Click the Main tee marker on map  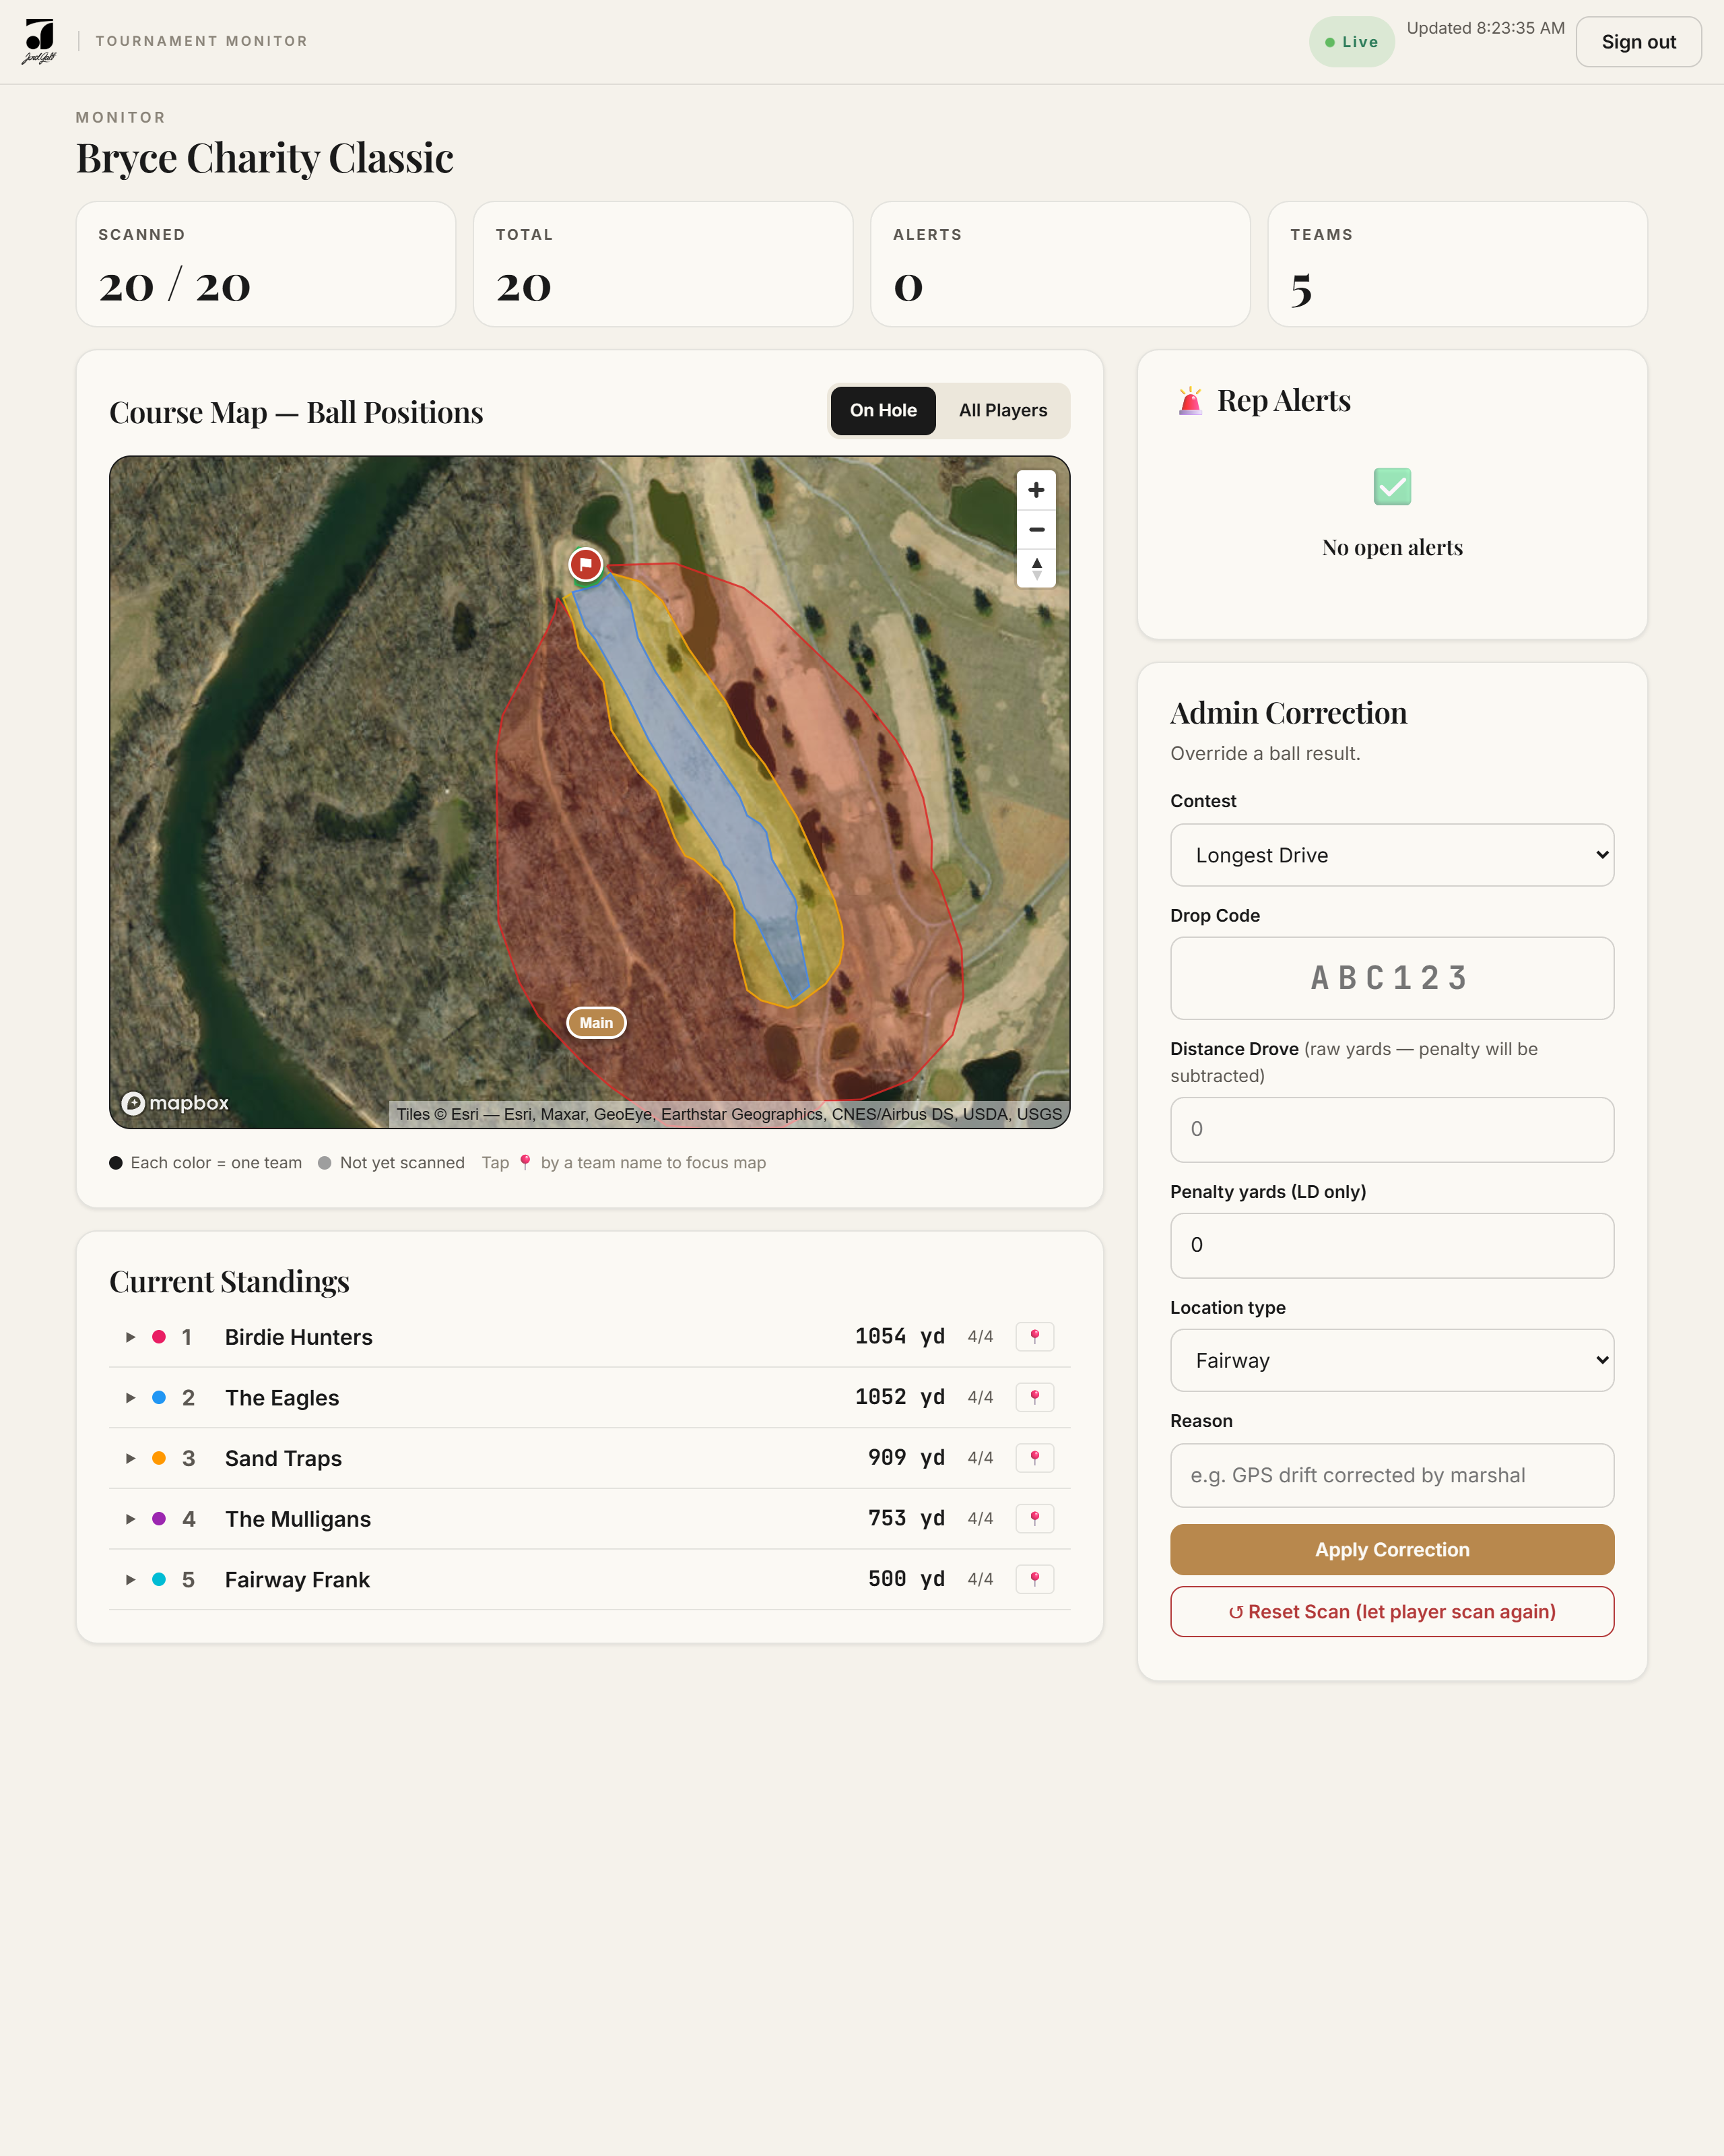tap(597, 1022)
